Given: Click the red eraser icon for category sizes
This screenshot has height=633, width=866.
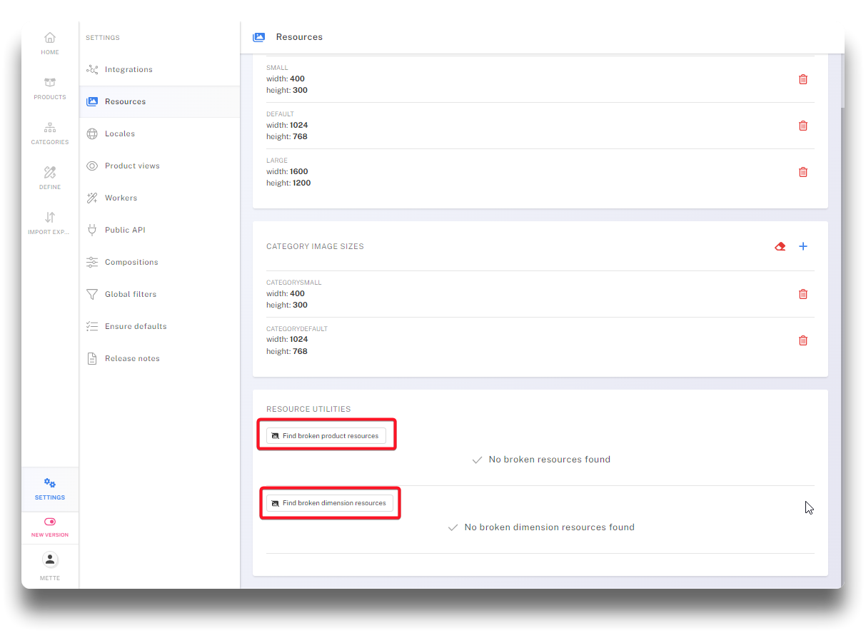Looking at the screenshot, I should click(780, 246).
